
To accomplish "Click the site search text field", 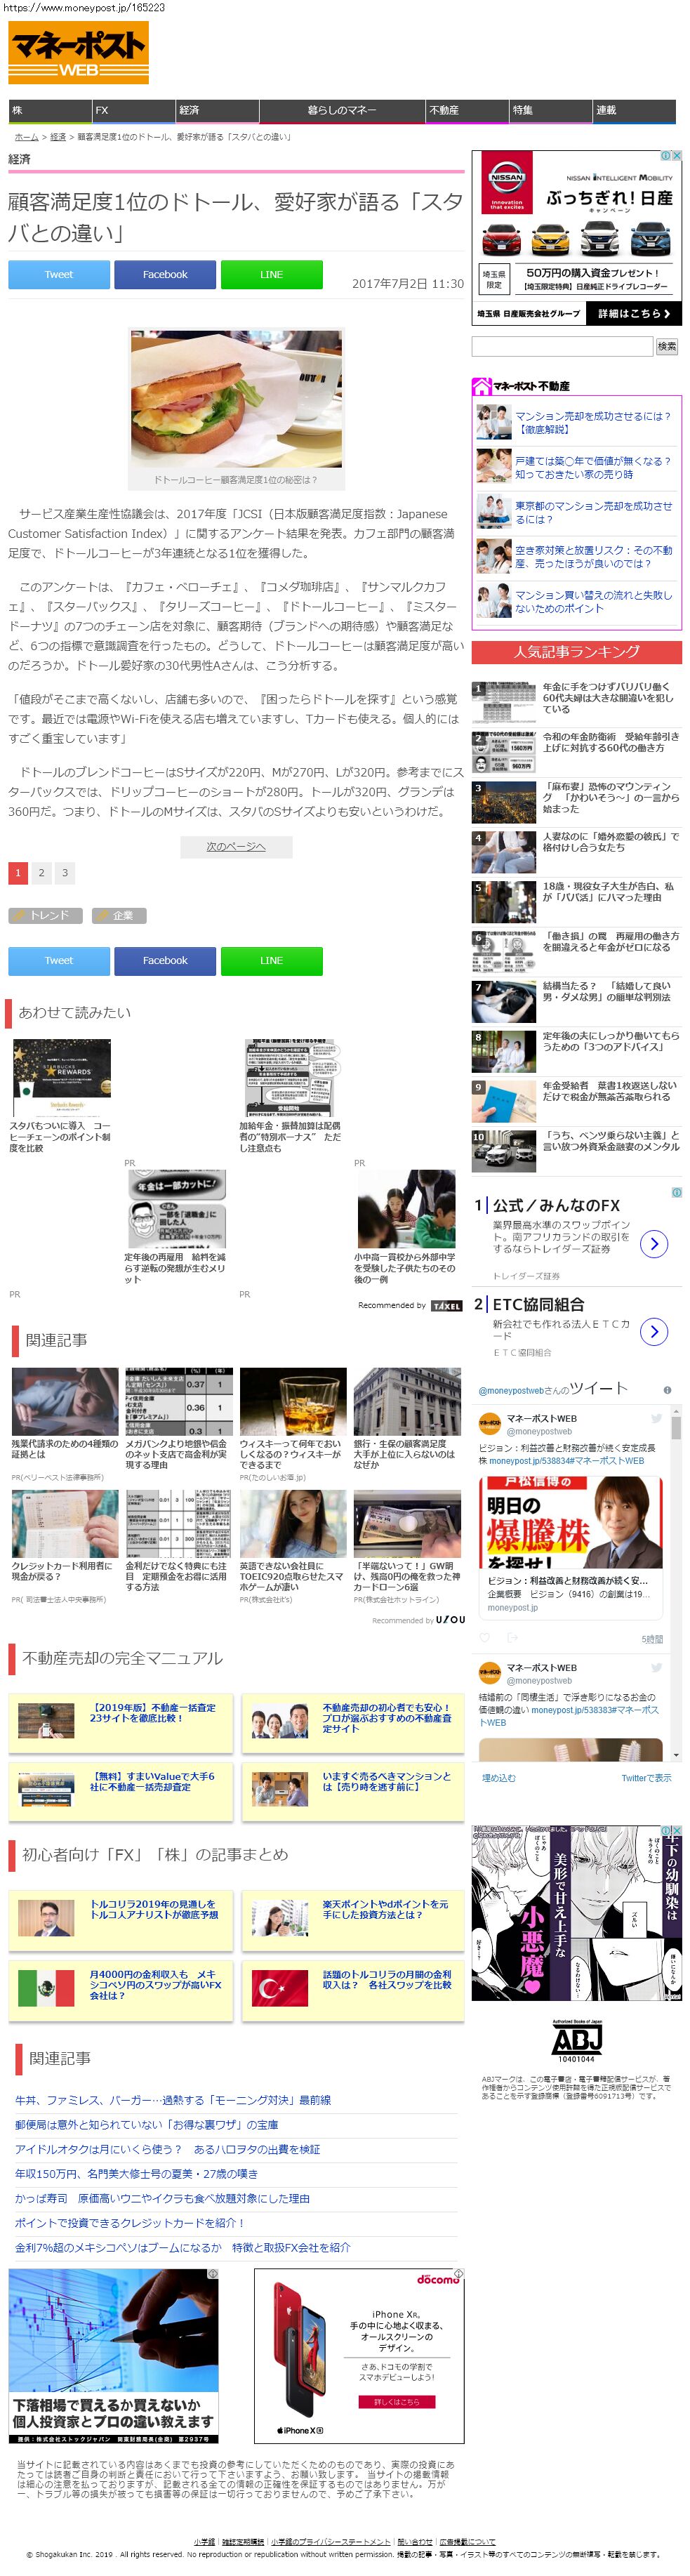I will coord(561,346).
